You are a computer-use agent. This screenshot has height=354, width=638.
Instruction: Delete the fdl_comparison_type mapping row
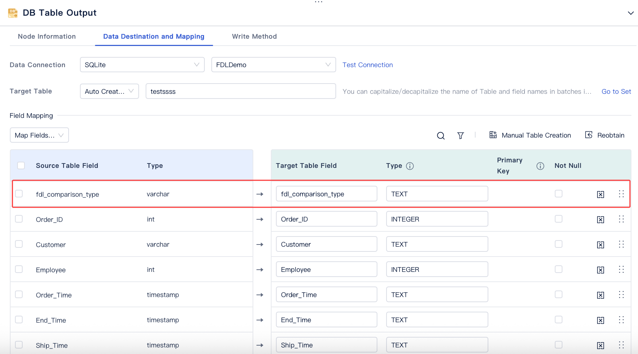coord(600,194)
